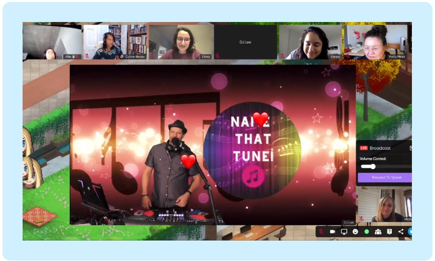This screenshot has width=435, height=261.
Task: Click the share icon in toolbar
Action: pos(400,231)
